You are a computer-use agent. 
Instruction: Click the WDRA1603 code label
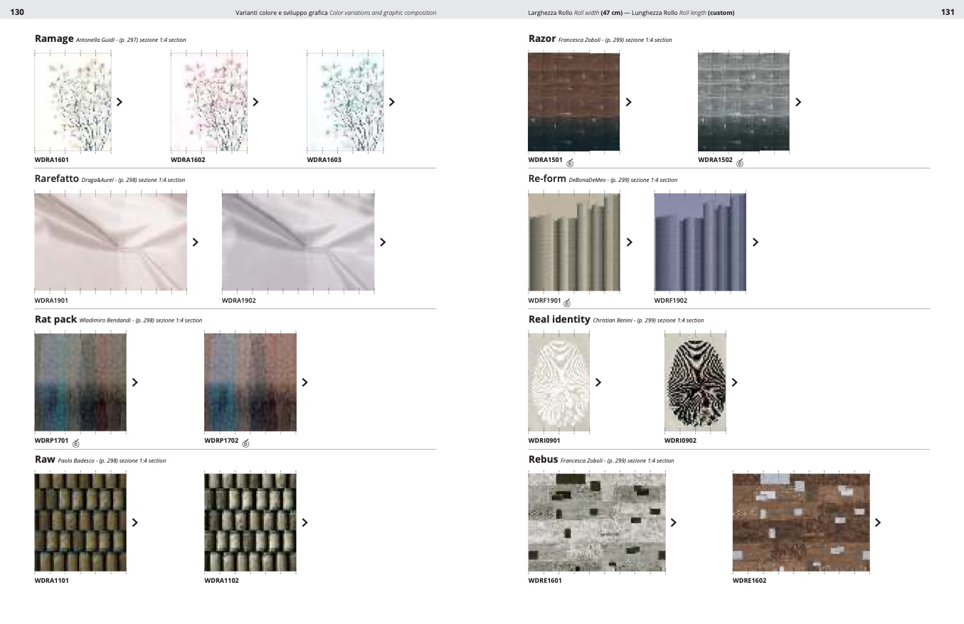click(324, 160)
